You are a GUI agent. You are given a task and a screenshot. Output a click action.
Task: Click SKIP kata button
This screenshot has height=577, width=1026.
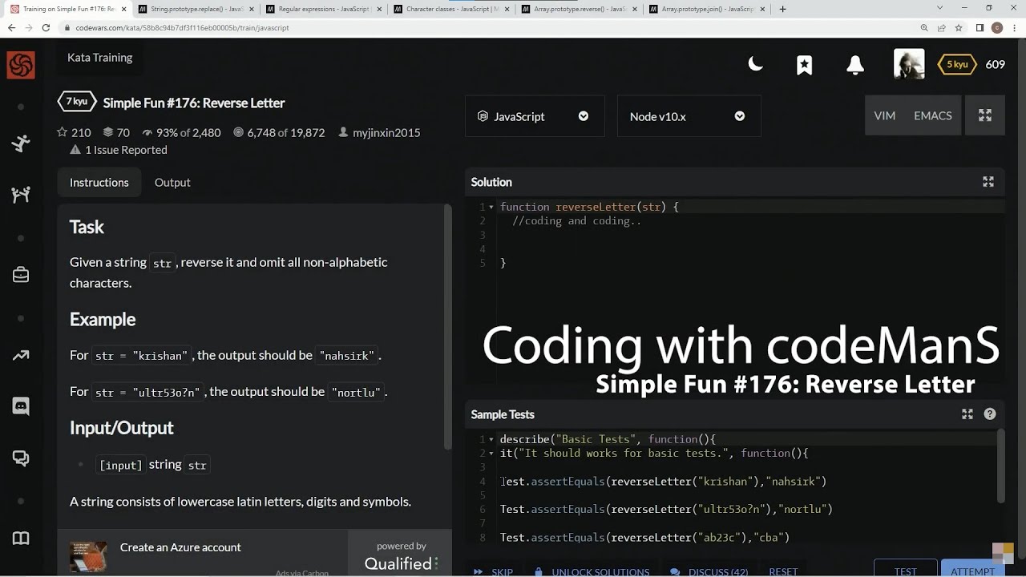(x=493, y=571)
